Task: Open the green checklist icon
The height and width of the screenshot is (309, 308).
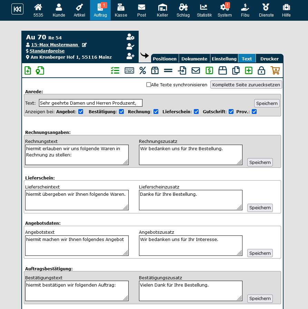Action: 115,71
